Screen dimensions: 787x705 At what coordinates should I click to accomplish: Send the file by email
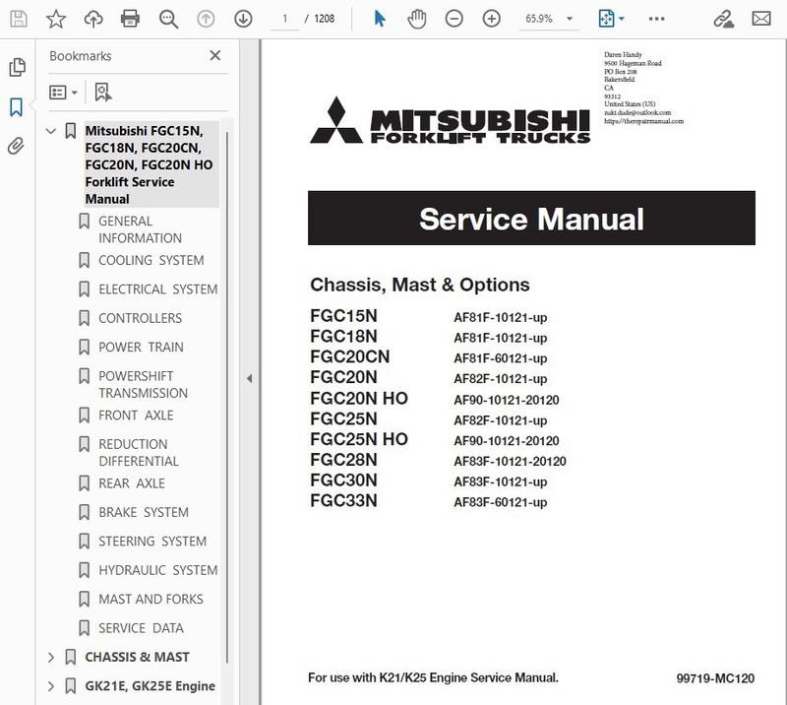tap(760, 19)
